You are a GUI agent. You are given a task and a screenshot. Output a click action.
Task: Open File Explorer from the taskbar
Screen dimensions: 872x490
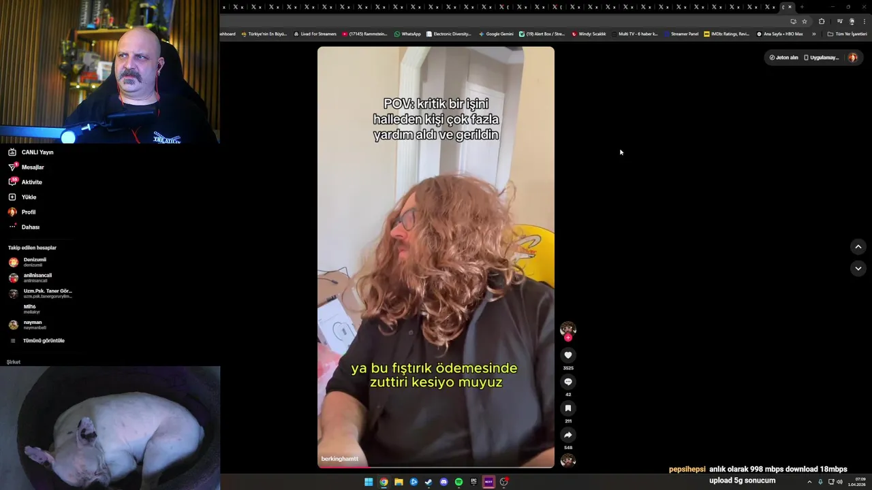[399, 482]
